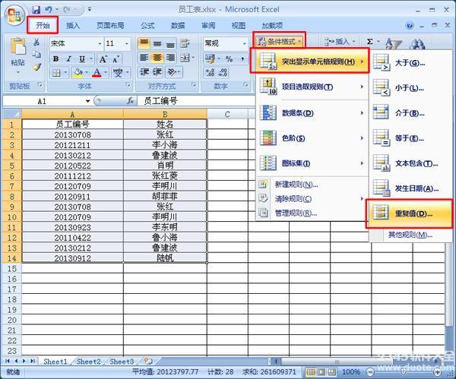This screenshot has height=379, width=456.
Task: Open 色阶 color scales submenu
Action: tap(311, 138)
